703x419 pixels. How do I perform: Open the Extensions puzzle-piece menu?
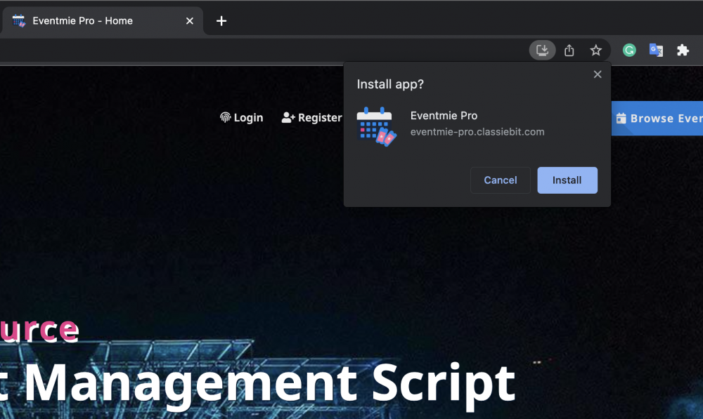[x=683, y=50]
